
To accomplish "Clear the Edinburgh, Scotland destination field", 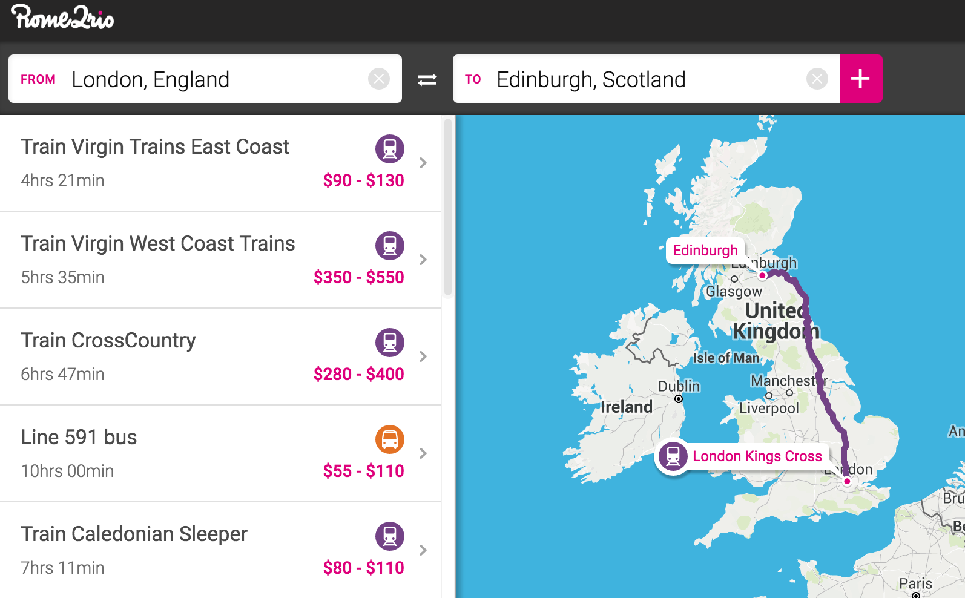I will tap(817, 79).
